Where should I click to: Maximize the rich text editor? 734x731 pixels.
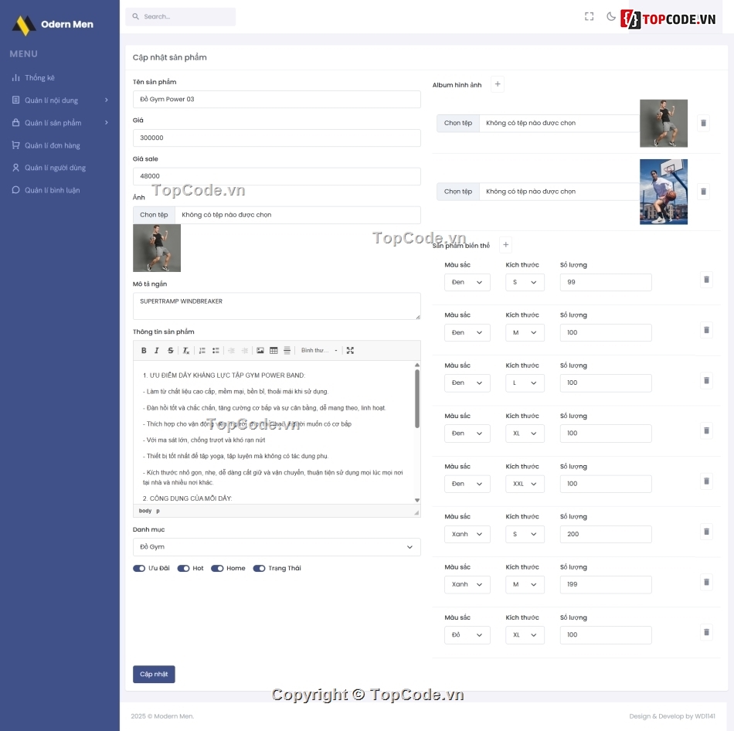(x=350, y=350)
